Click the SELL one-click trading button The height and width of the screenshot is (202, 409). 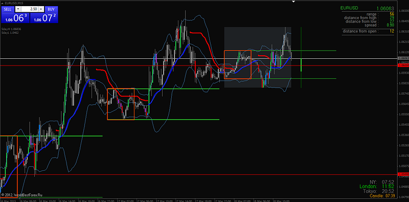pyautogui.click(x=8, y=9)
